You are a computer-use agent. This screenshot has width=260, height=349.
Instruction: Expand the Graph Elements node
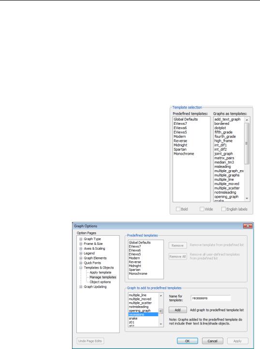(81, 258)
